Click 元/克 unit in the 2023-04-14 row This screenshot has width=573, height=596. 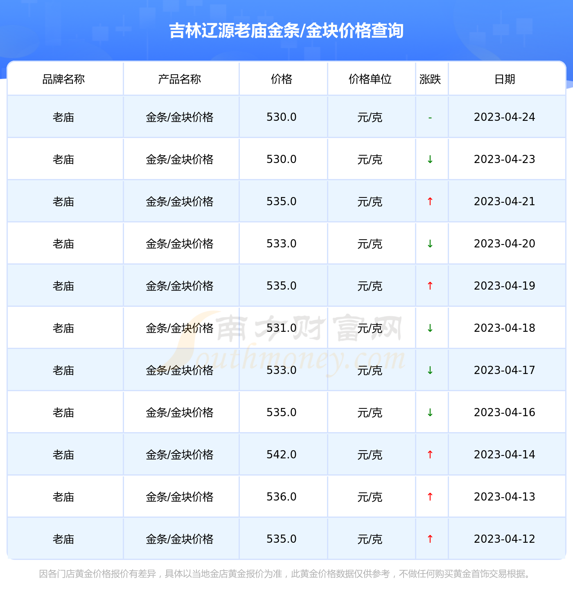(370, 455)
